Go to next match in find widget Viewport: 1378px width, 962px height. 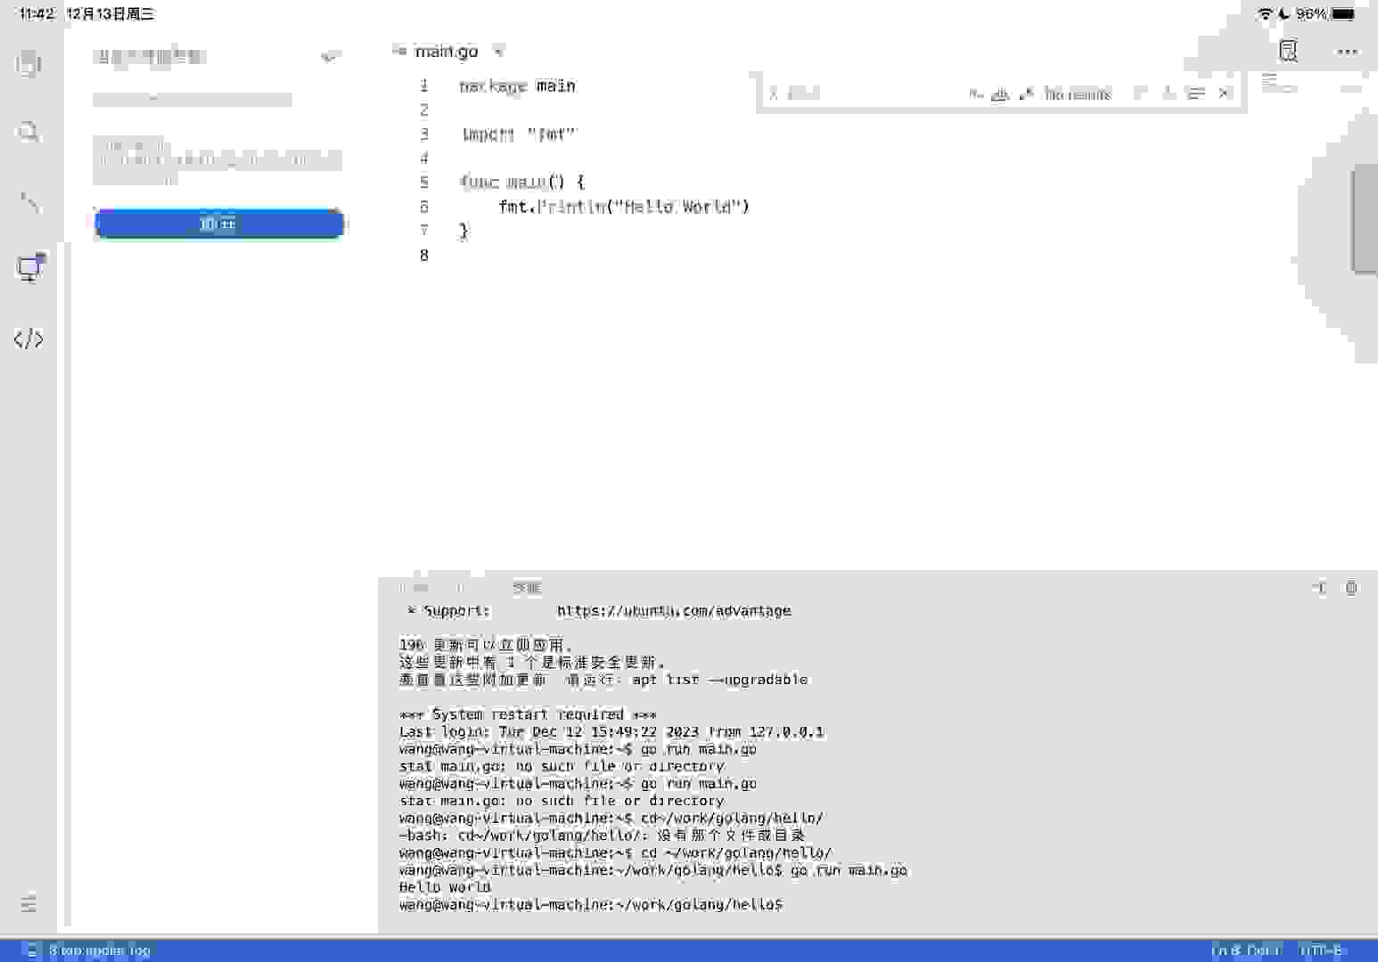[1168, 94]
